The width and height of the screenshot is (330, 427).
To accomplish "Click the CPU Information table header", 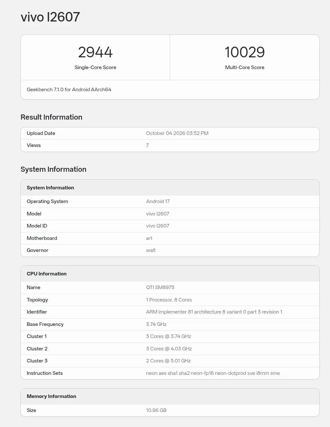I will coord(47,274).
